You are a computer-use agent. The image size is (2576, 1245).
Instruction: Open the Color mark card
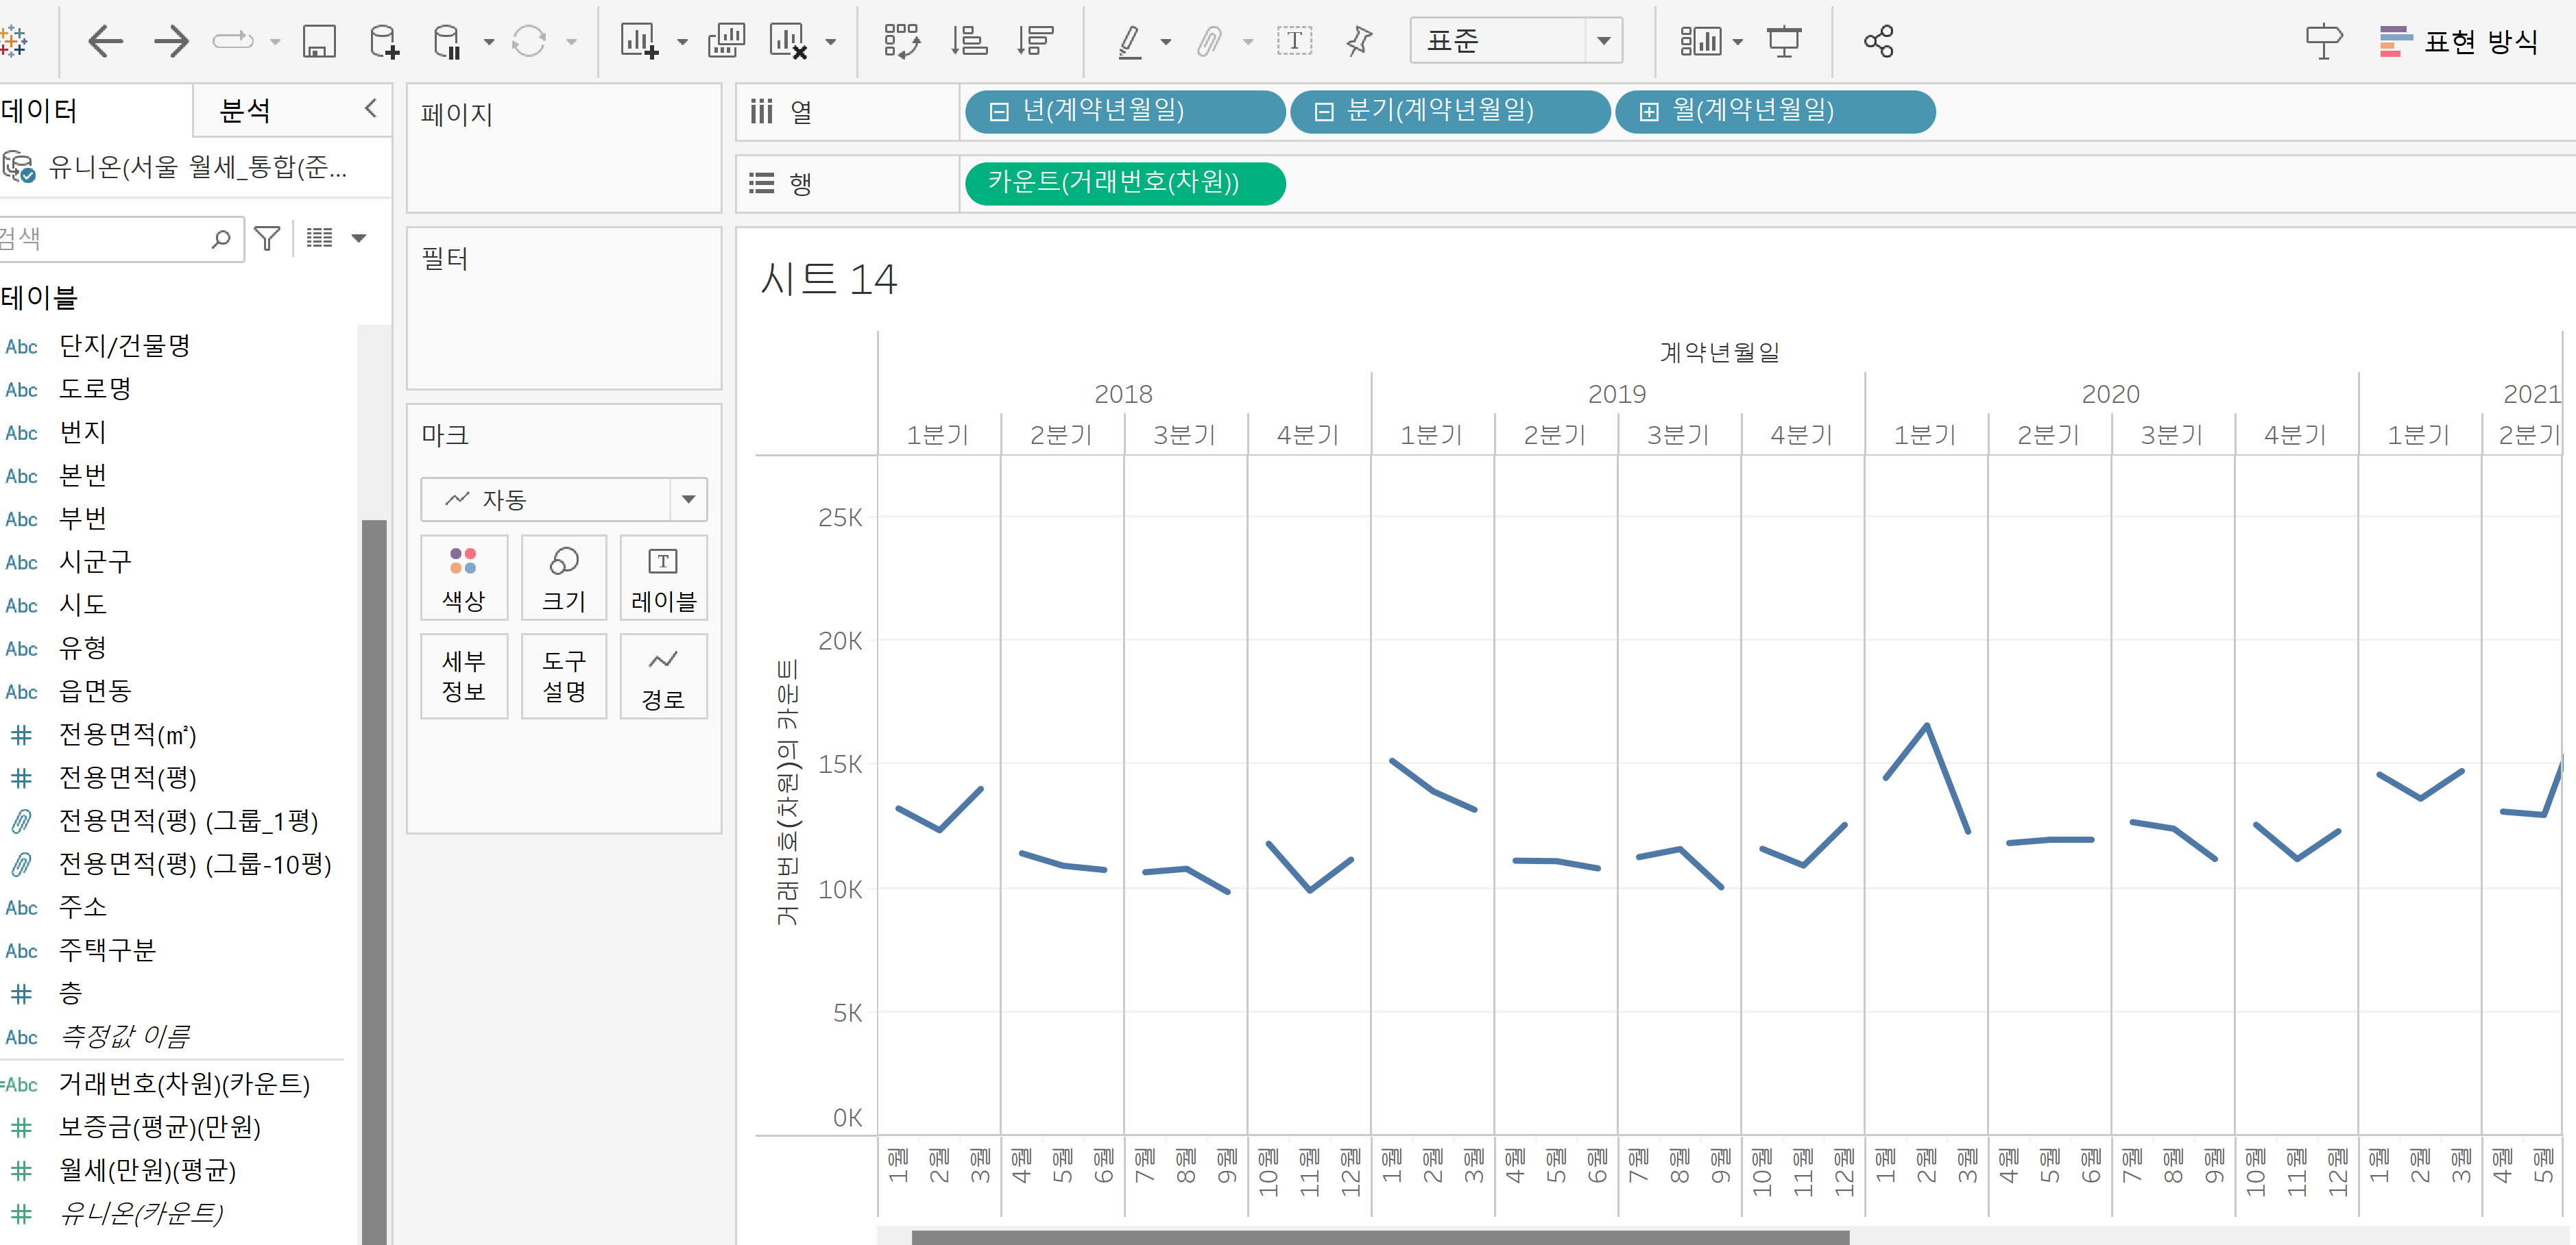(x=463, y=578)
